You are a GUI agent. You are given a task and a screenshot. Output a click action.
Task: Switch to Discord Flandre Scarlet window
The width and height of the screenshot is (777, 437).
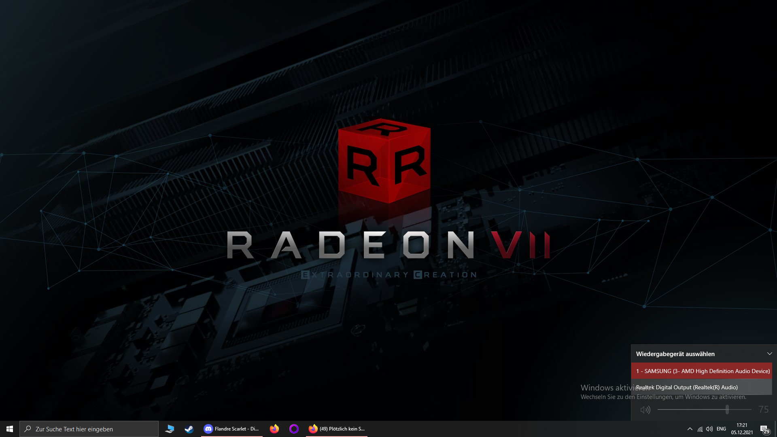231,429
